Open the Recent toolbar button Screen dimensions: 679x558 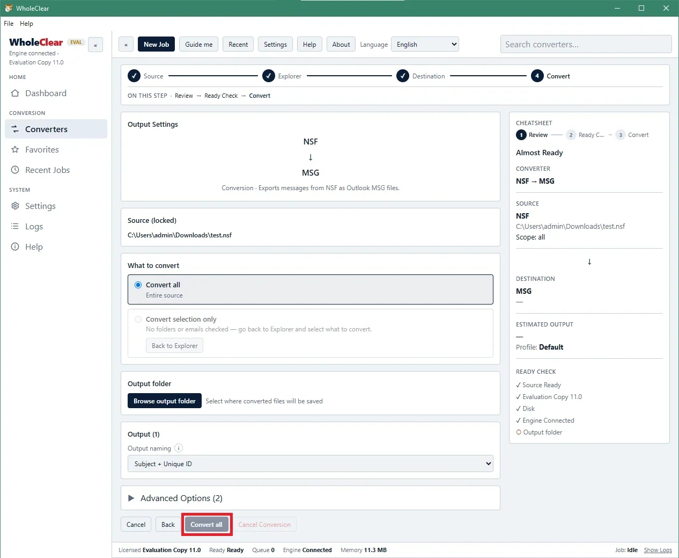pos(238,45)
